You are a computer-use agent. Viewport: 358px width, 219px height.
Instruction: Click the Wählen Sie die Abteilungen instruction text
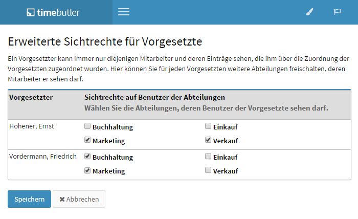tap(206, 108)
